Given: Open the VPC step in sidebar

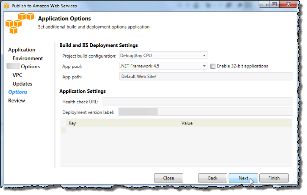Looking at the screenshot, I should coord(17,75).
